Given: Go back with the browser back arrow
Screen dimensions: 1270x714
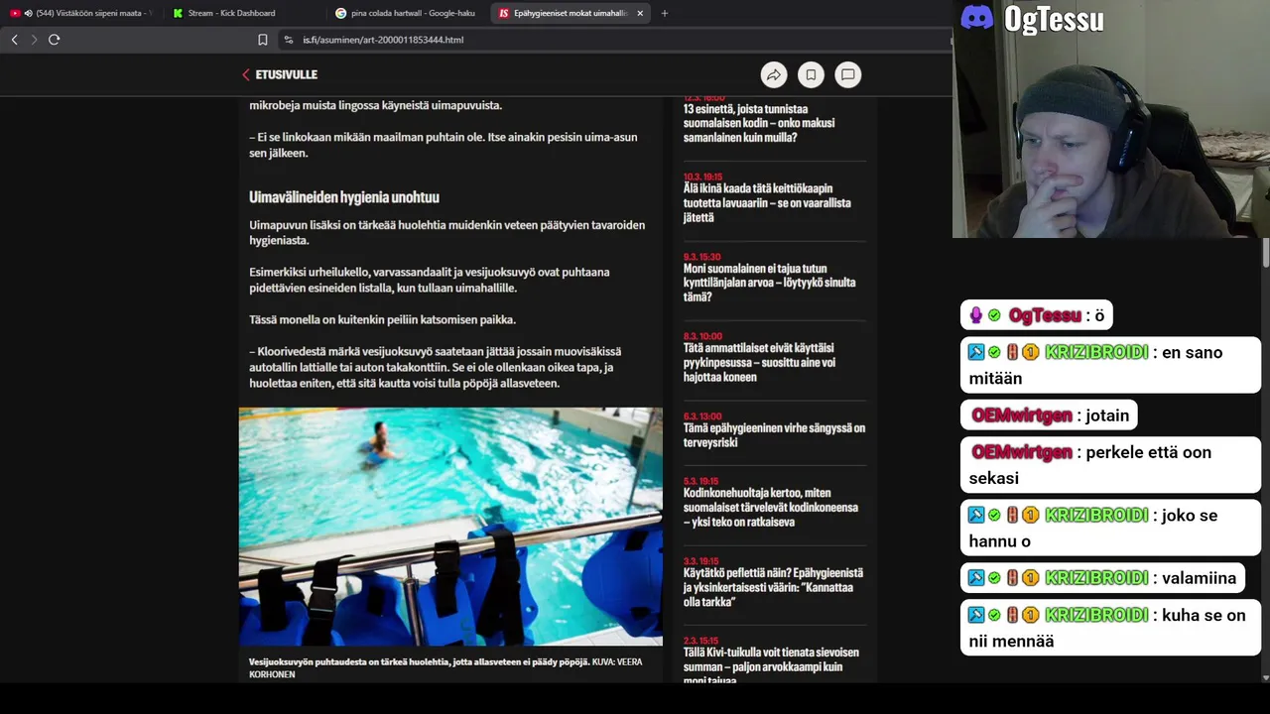Looking at the screenshot, I should (14, 40).
